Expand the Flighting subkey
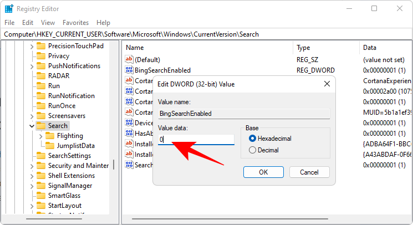 click(41, 136)
